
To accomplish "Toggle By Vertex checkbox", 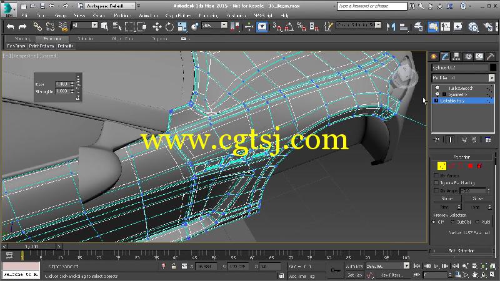I will click(x=436, y=175).
